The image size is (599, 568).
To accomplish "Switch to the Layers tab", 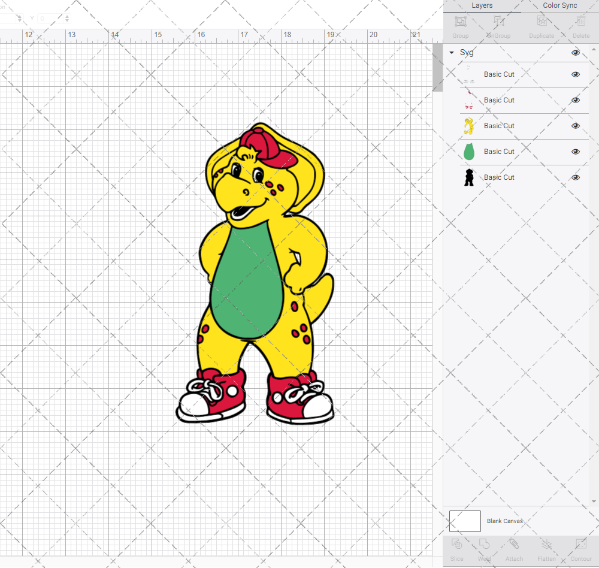I will [482, 5].
